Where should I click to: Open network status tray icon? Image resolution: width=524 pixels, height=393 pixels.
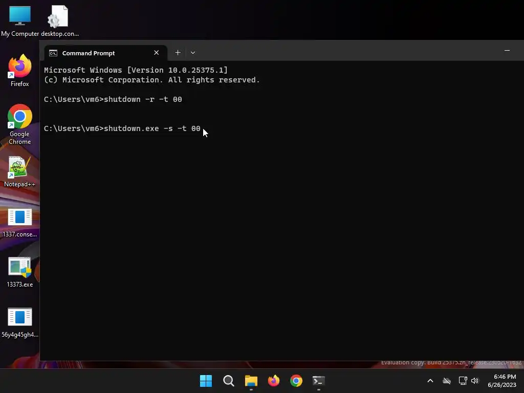463,381
